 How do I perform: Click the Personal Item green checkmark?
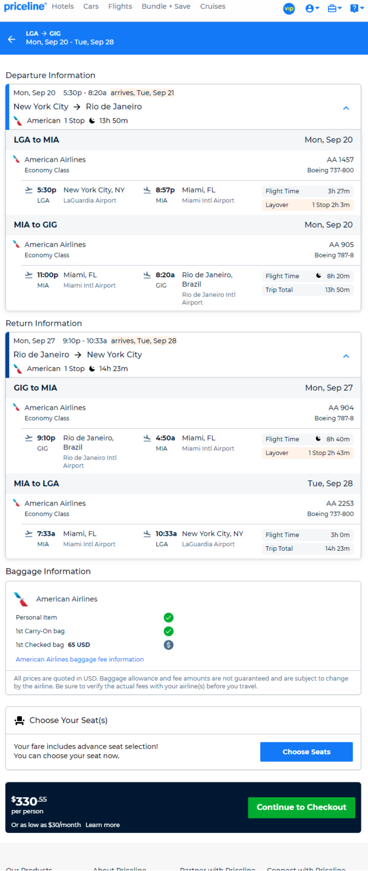point(169,617)
